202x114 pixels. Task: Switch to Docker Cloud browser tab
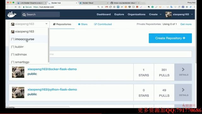(x=94, y=3)
